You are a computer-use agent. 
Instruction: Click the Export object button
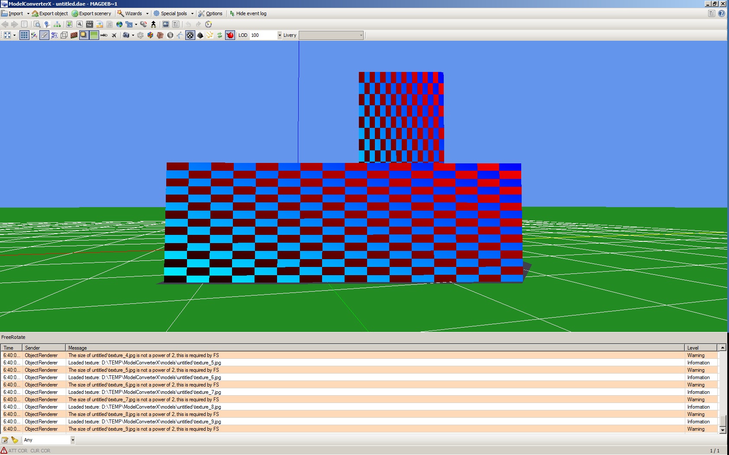[x=50, y=13]
